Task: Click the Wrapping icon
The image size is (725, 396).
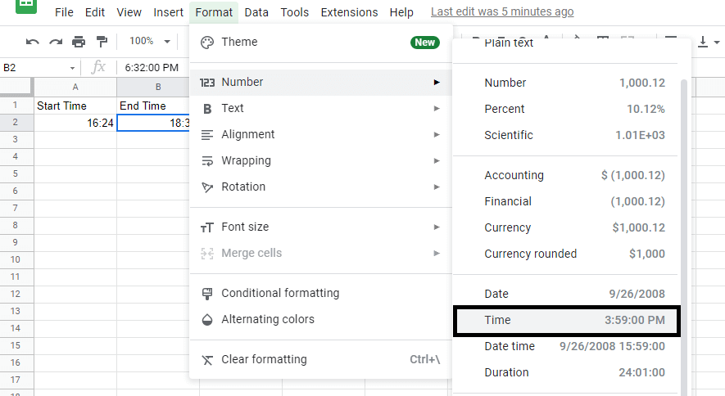Action: 207,161
